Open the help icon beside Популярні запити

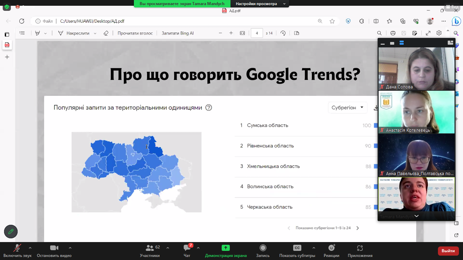209,108
